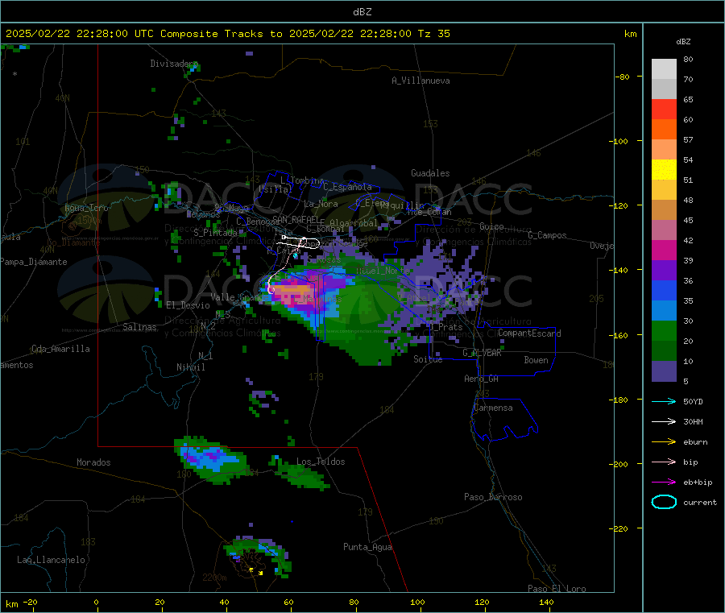This screenshot has width=725, height=613.
Task: Click the 'Carmensa' map label
Action: [493, 408]
